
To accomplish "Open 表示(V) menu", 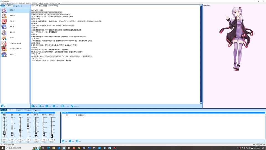I will click(46, 3).
